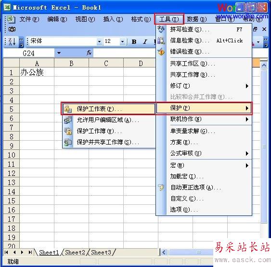Toggle Italic formatting button
The width and height of the screenshot is (271, 267).
(x=145, y=42)
